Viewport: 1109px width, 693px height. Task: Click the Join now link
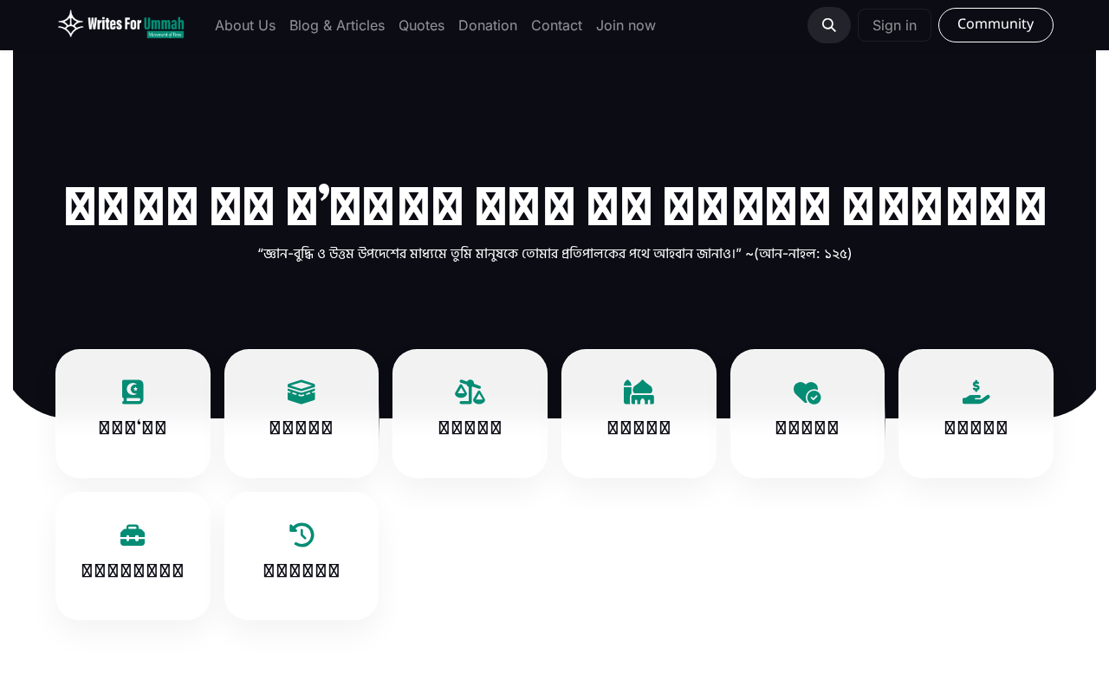pos(626,25)
